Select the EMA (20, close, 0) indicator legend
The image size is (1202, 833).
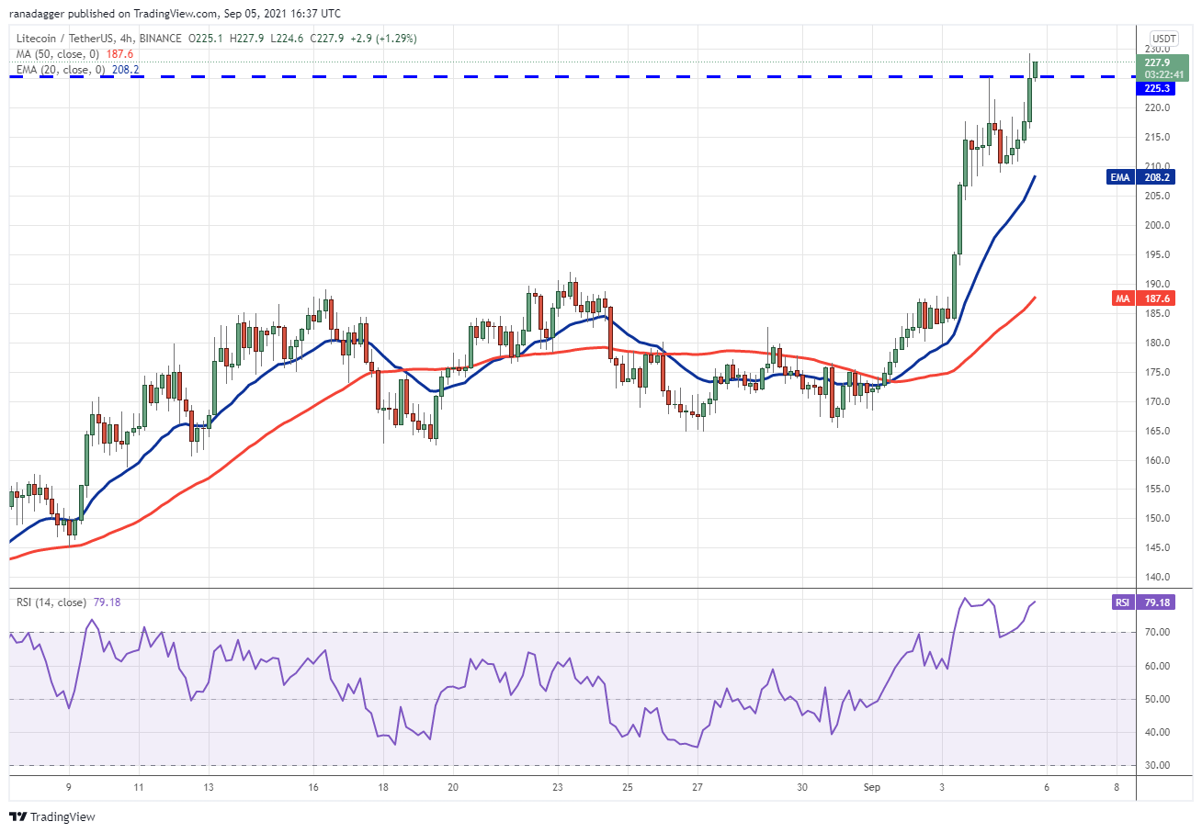pyautogui.click(x=76, y=69)
